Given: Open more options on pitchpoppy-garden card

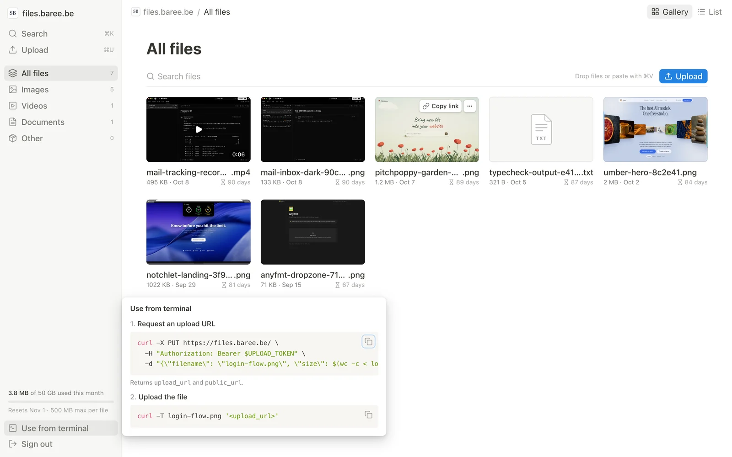Looking at the screenshot, I should point(469,106).
